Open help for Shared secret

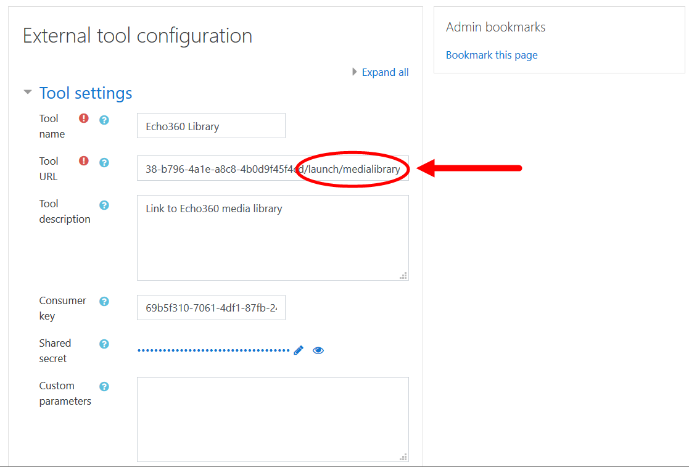tap(104, 344)
